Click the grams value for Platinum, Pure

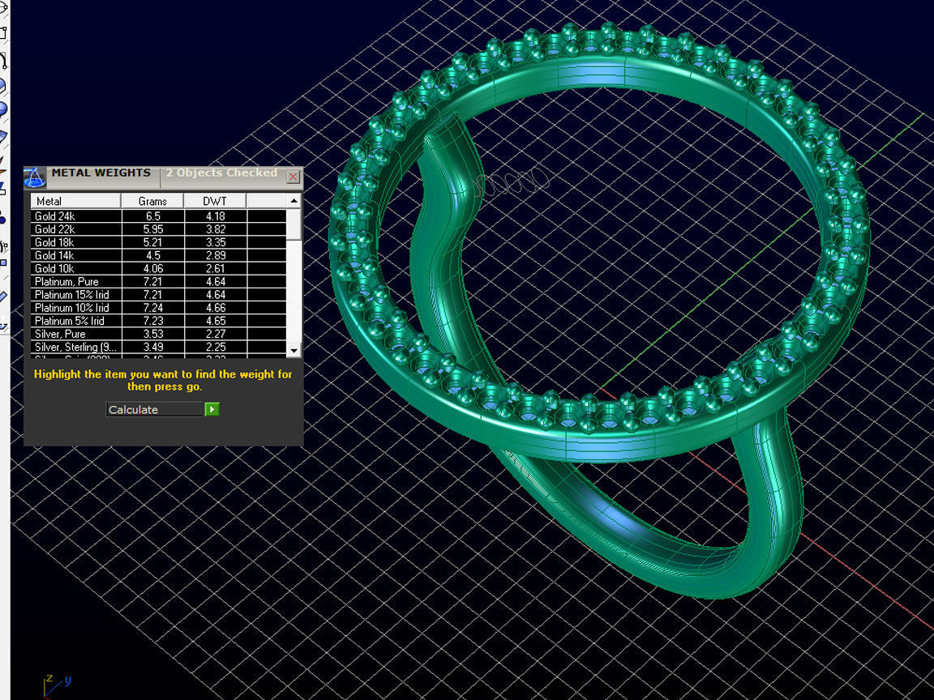click(153, 282)
